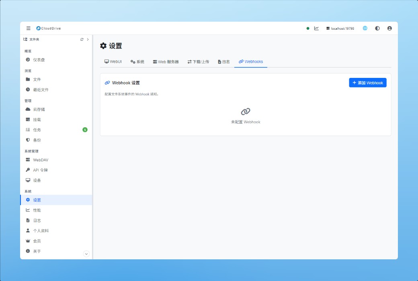
Task: Switch to the 下载/上传 tab
Action: [198, 61]
